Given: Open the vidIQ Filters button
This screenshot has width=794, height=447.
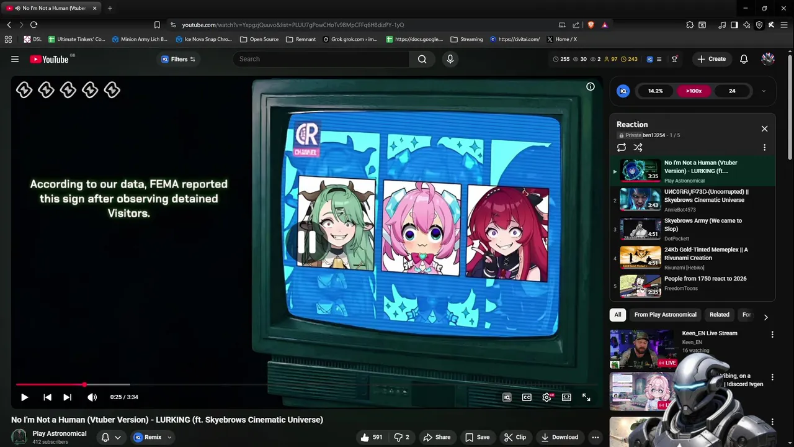Looking at the screenshot, I should (x=178, y=59).
